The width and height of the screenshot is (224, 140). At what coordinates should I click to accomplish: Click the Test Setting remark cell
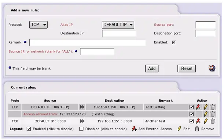166,107
